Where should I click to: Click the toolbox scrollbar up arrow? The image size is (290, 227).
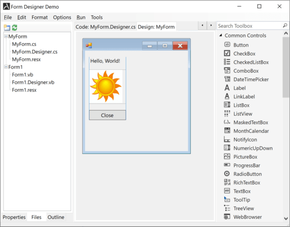point(286,33)
